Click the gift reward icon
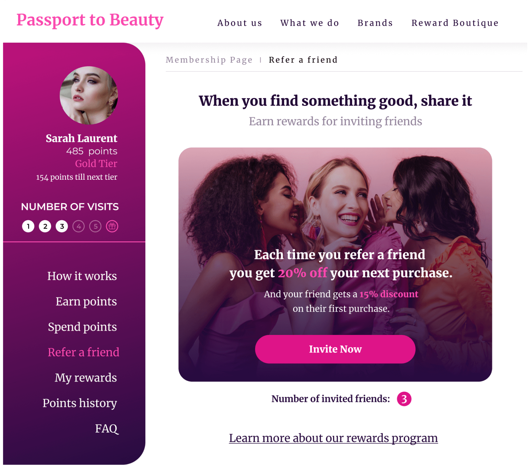This screenshot has height=465, width=531. click(x=112, y=226)
